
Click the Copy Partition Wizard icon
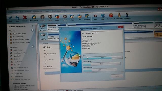click(x=11, y=34)
